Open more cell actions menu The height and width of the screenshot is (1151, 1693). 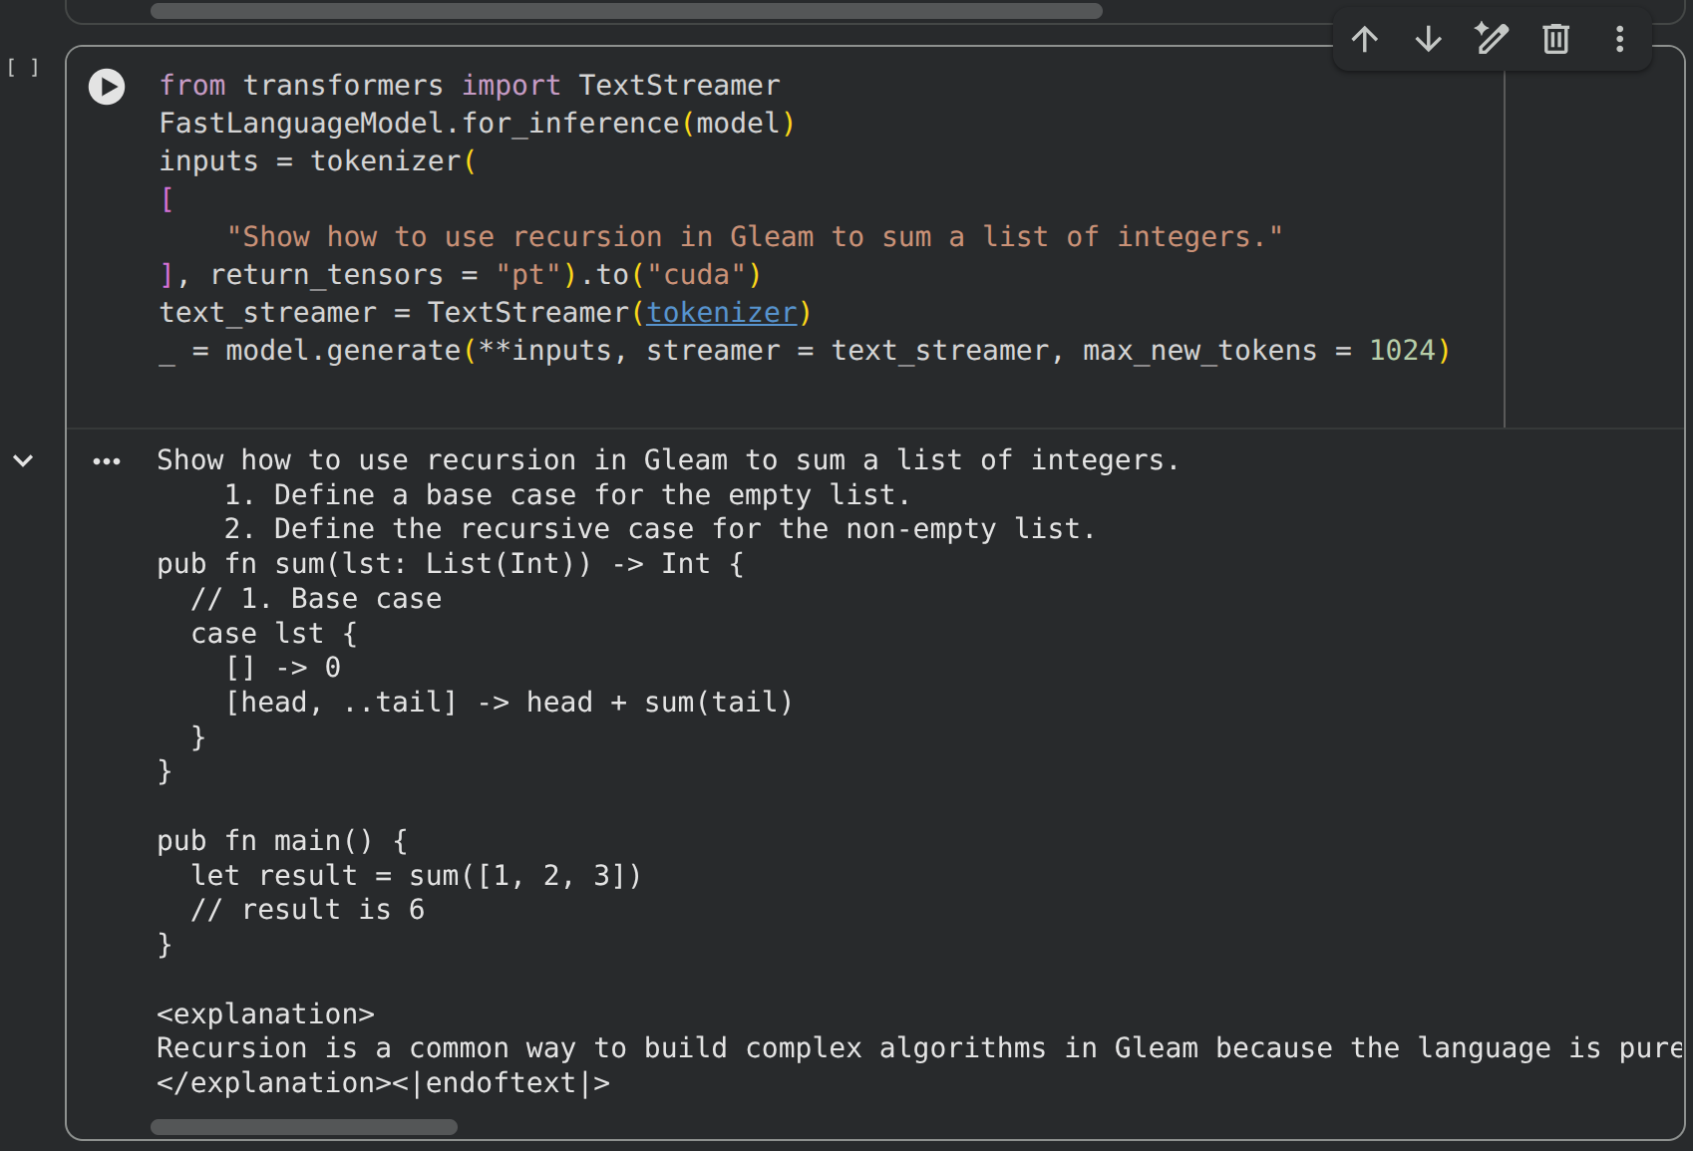(x=1619, y=40)
